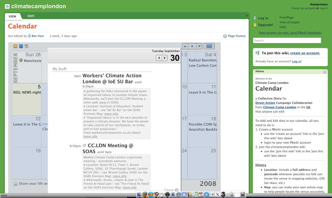Open the Direct Action link
The height and width of the screenshot is (198, 332).
[265, 103]
